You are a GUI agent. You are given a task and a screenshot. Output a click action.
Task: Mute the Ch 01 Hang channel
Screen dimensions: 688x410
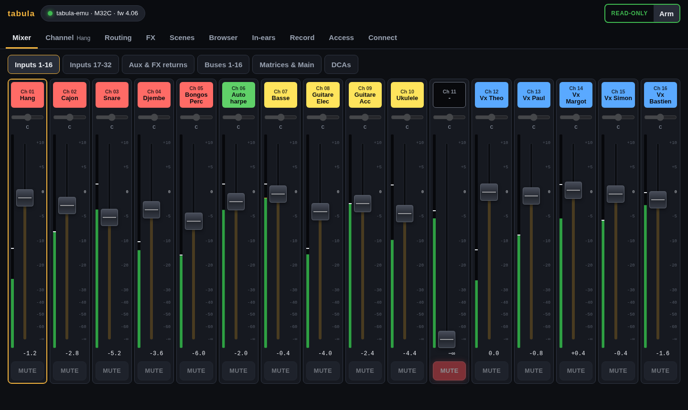click(28, 371)
